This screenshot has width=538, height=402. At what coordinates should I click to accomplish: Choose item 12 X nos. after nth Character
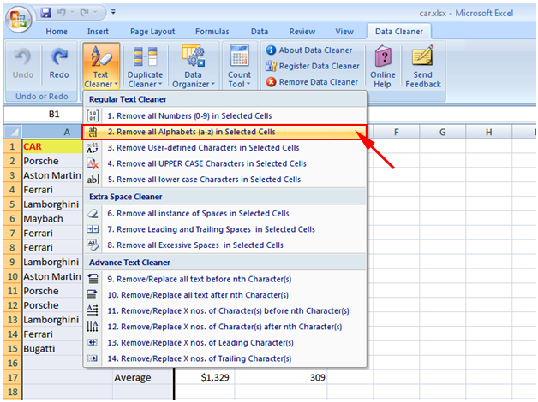225,327
